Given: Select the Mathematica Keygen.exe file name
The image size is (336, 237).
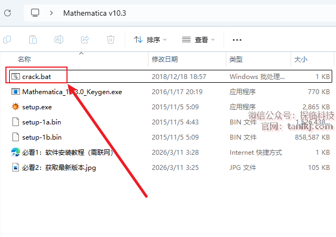Looking at the screenshot, I should coord(72,92).
